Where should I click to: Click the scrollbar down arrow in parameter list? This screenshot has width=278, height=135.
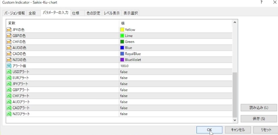pos(235,120)
